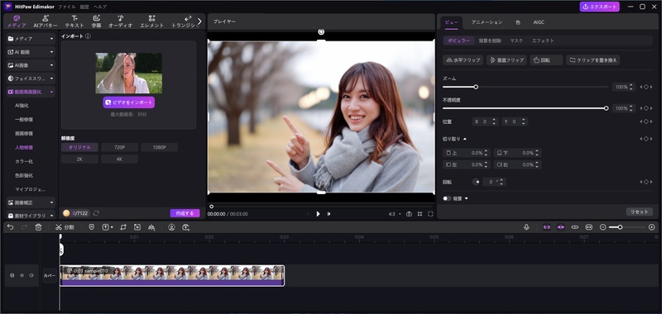Click the リセット reset button
Screen dimensions: 662x314
coord(639,212)
